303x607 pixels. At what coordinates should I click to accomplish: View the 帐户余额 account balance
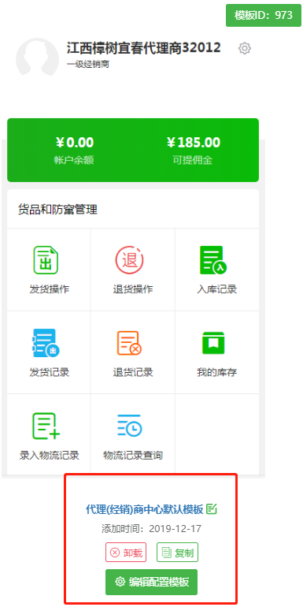tap(74, 151)
